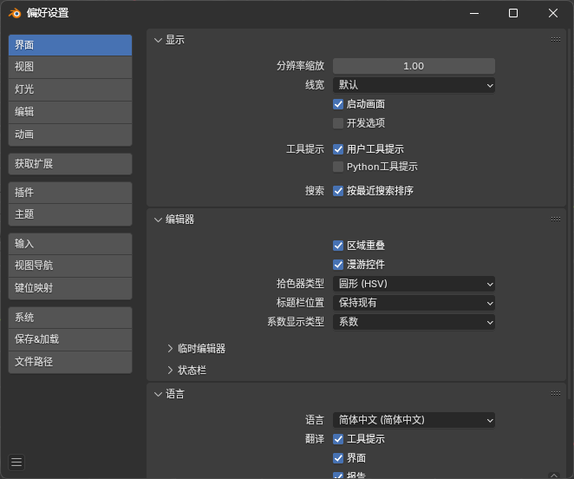This screenshot has width=574, height=479.
Task: Click the 分辨率缩放 value slider
Action: pos(414,66)
